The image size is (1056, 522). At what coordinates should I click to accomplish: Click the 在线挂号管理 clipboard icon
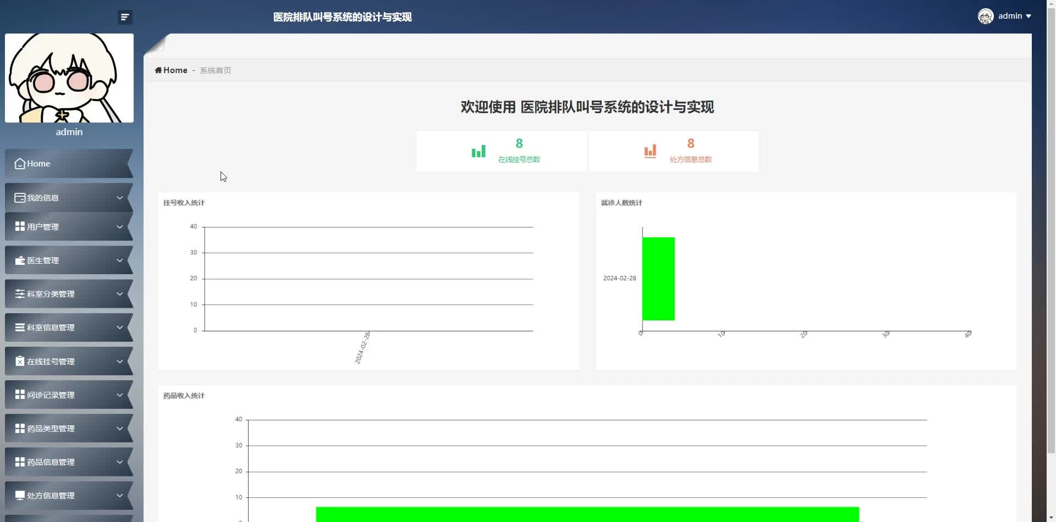click(20, 361)
